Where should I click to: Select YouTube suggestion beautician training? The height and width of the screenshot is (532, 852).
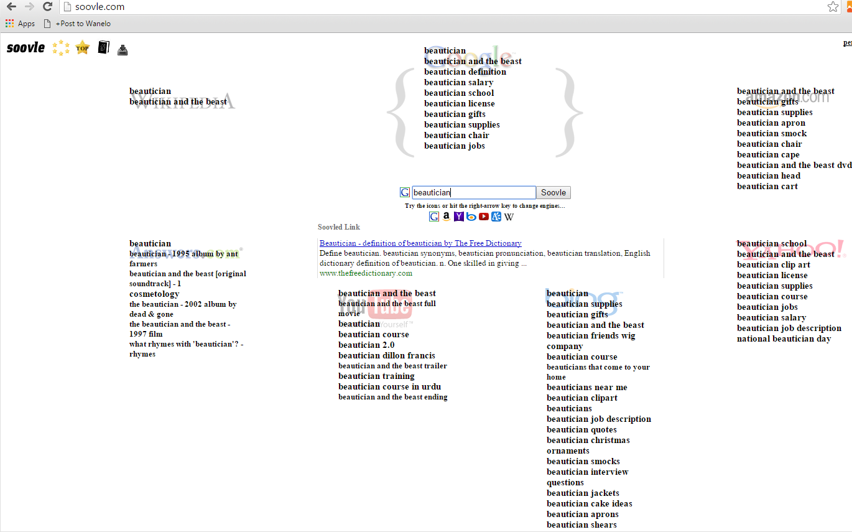coord(376,376)
